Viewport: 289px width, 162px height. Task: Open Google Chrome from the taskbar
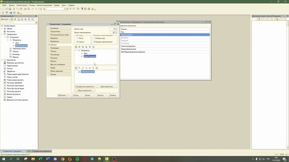point(63,159)
